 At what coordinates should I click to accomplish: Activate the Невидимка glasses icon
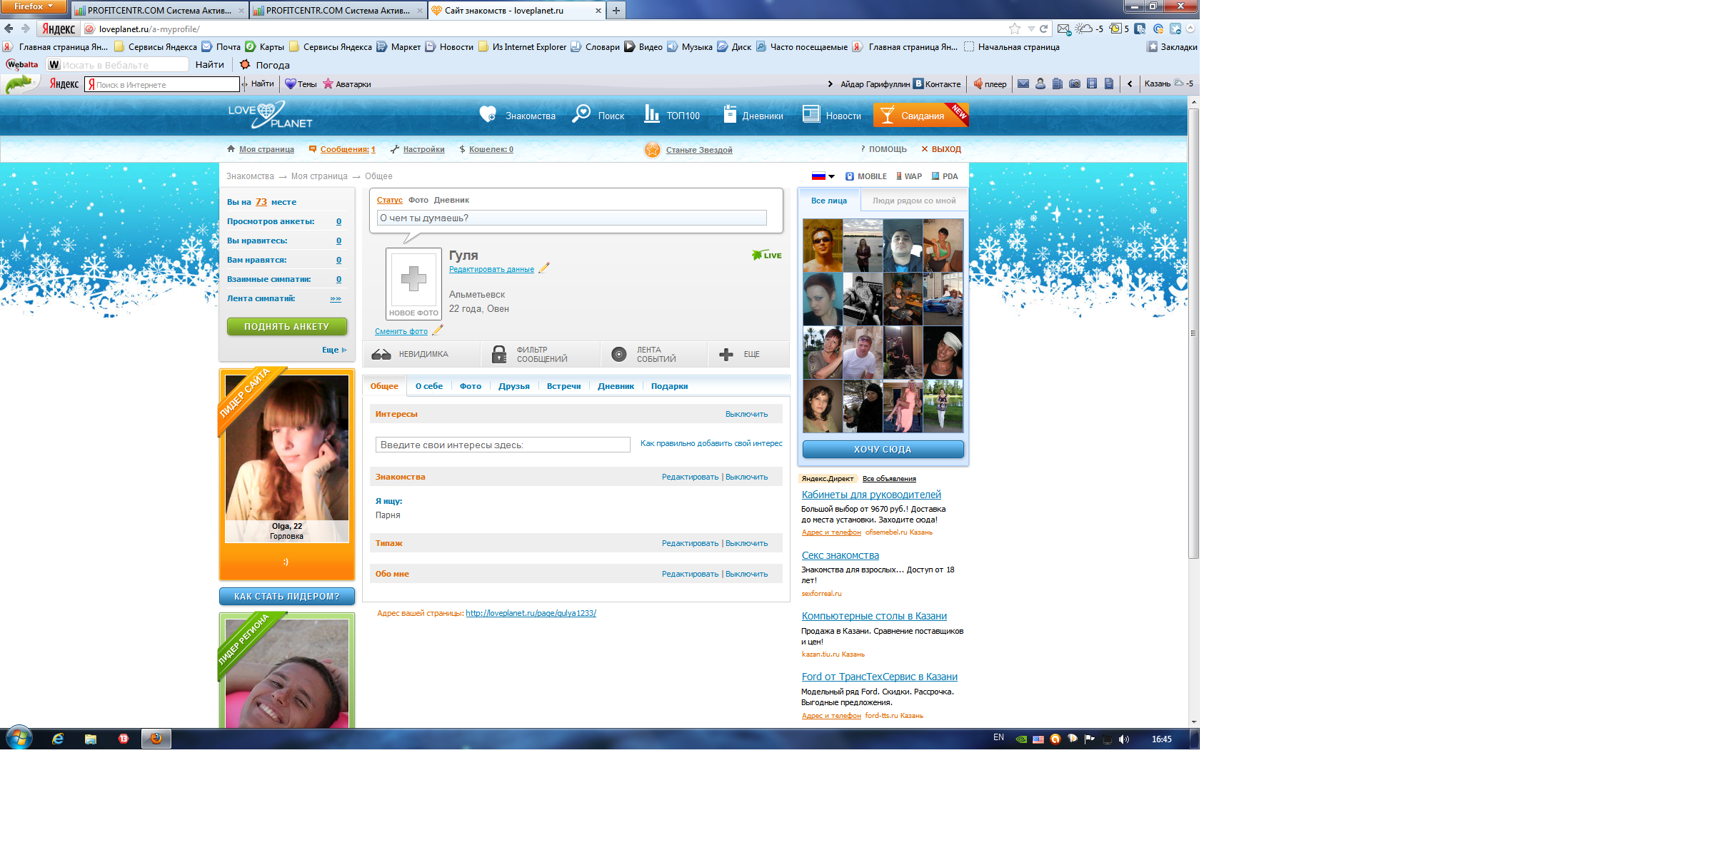[381, 355]
